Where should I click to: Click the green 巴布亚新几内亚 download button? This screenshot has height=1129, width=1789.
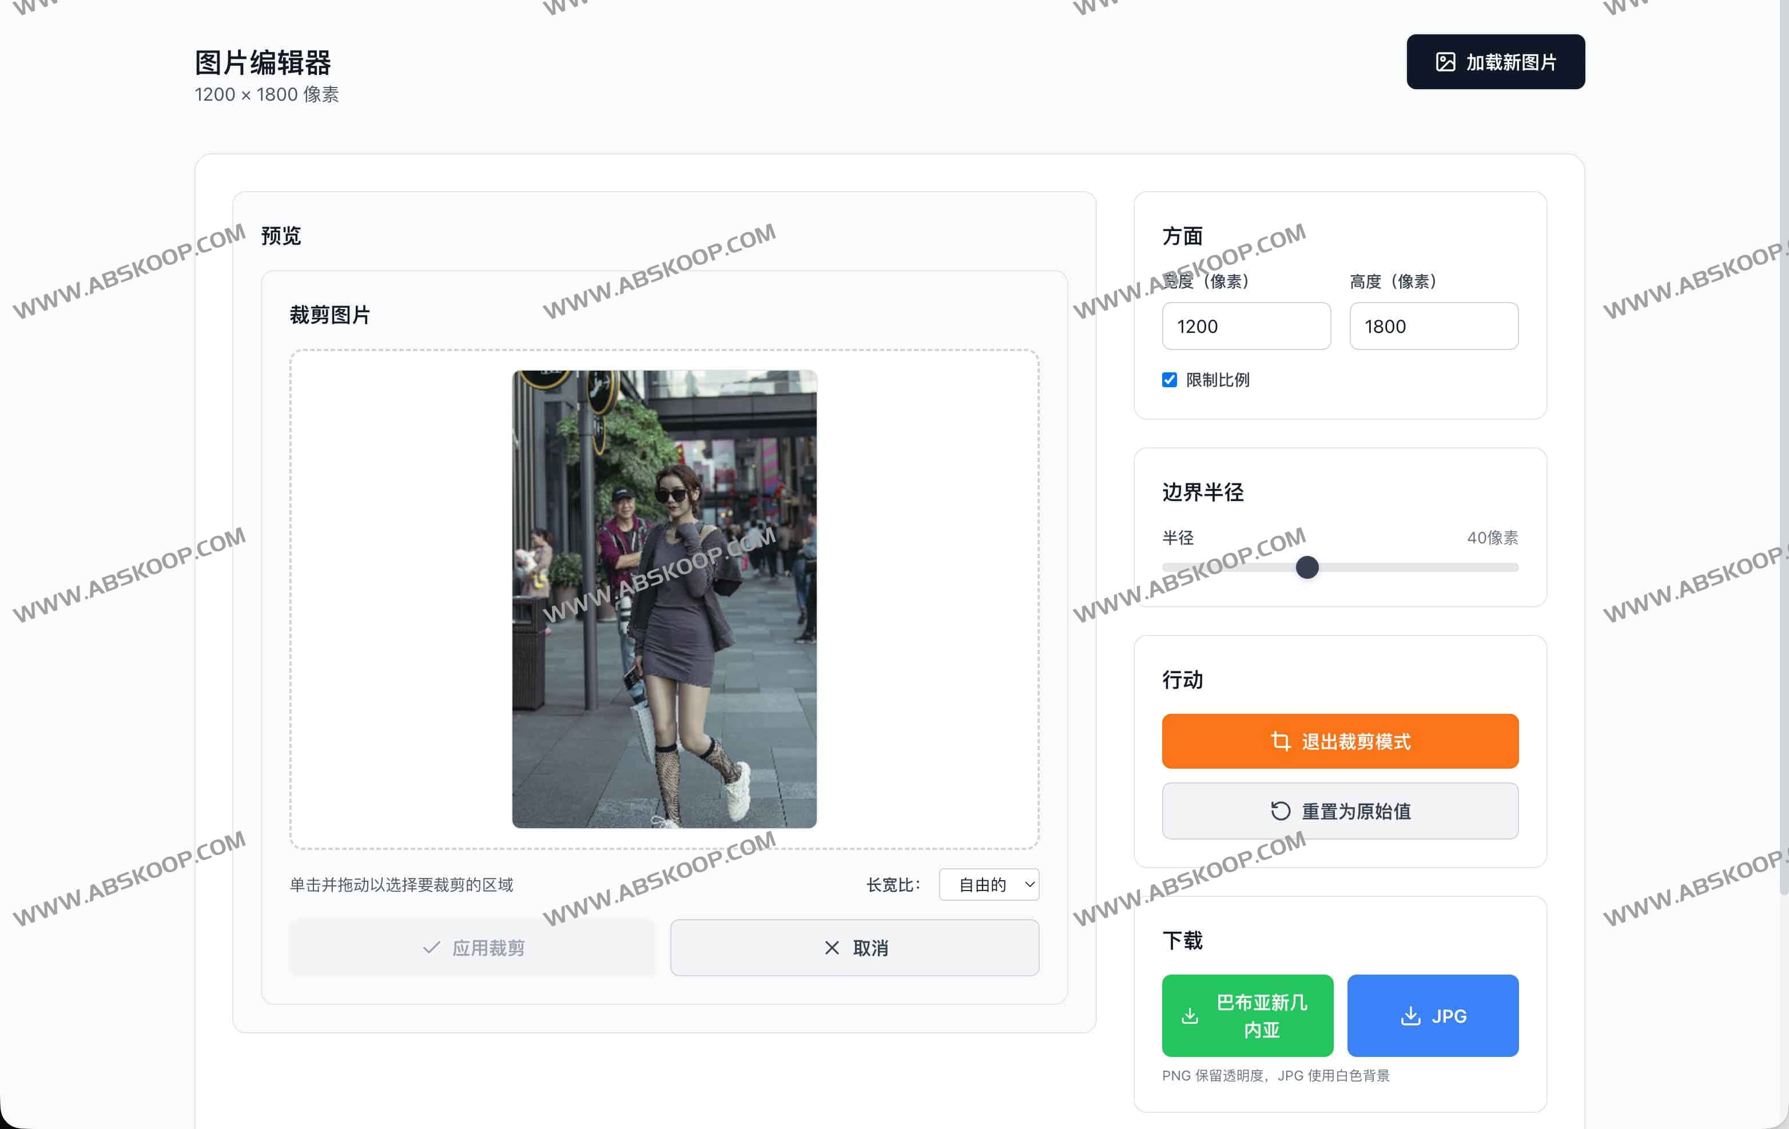click(x=1247, y=1016)
